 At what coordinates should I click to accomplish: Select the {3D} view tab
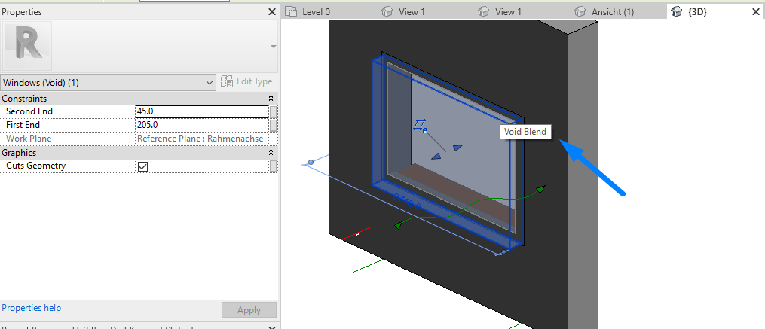click(x=696, y=12)
